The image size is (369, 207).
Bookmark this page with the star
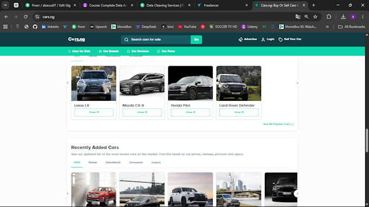tap(315, 17)
